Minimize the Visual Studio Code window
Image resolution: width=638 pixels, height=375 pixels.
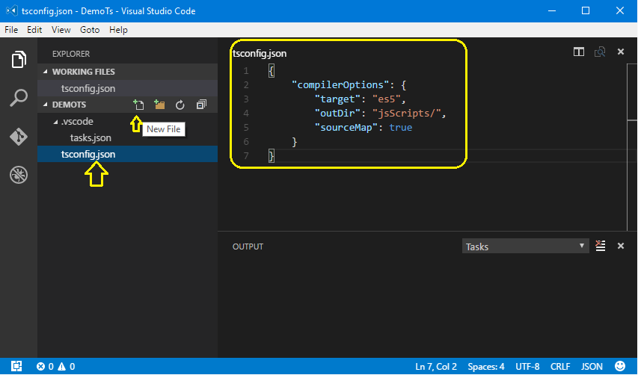click(x=552, y=11)
